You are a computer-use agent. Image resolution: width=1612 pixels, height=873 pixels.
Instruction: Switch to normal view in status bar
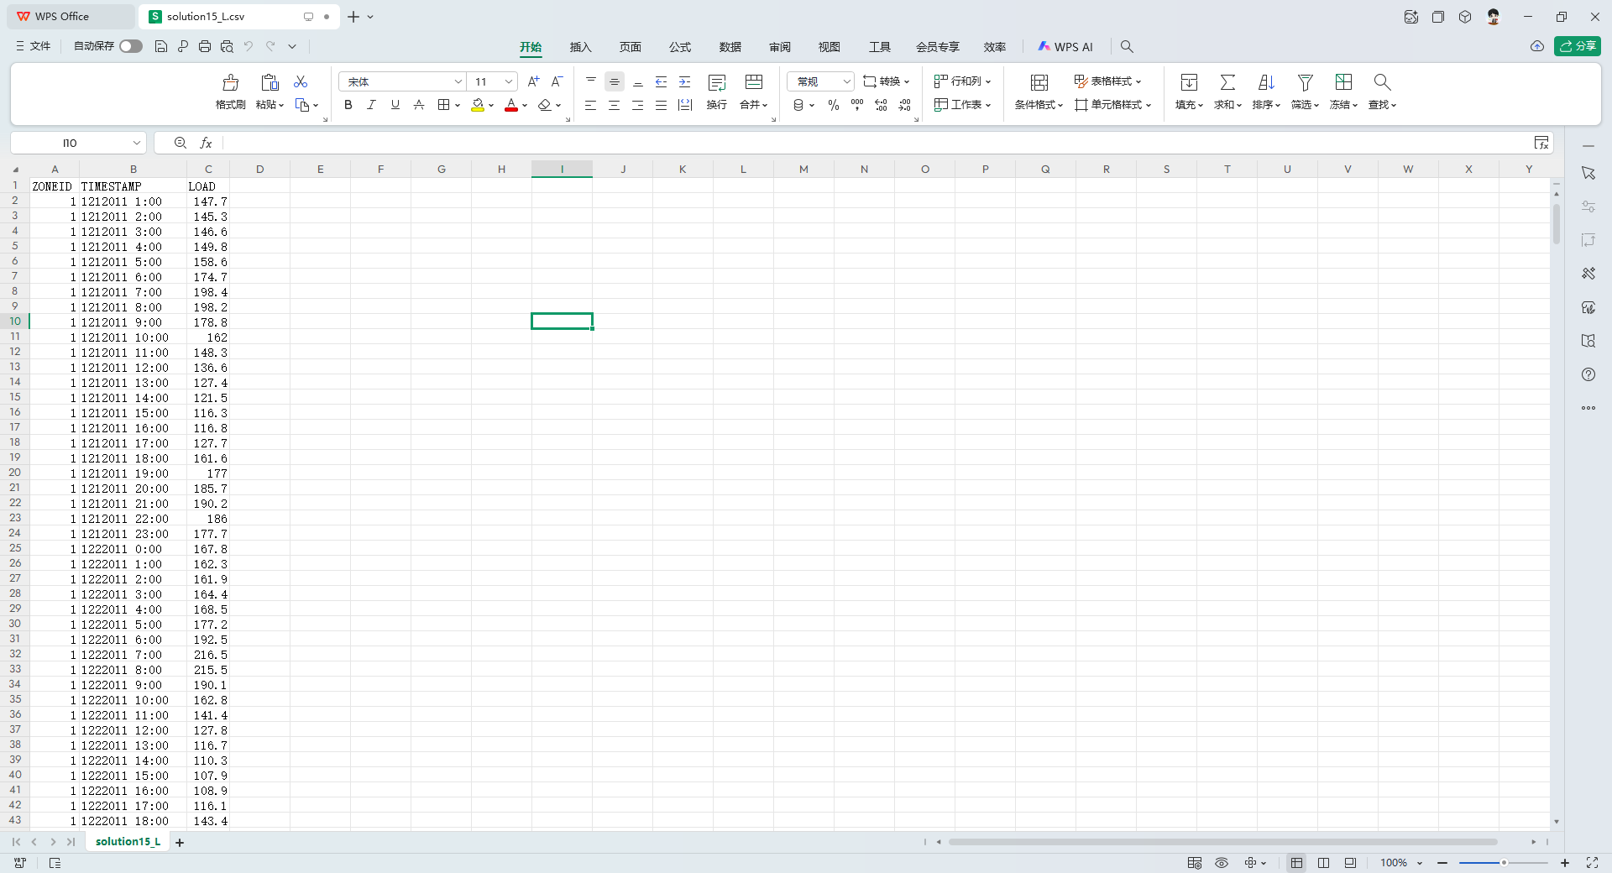click(1296, 863)
